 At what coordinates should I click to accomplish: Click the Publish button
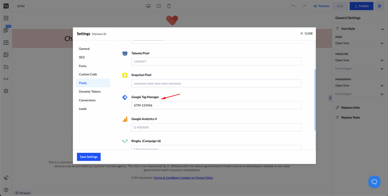pos(361,6)
